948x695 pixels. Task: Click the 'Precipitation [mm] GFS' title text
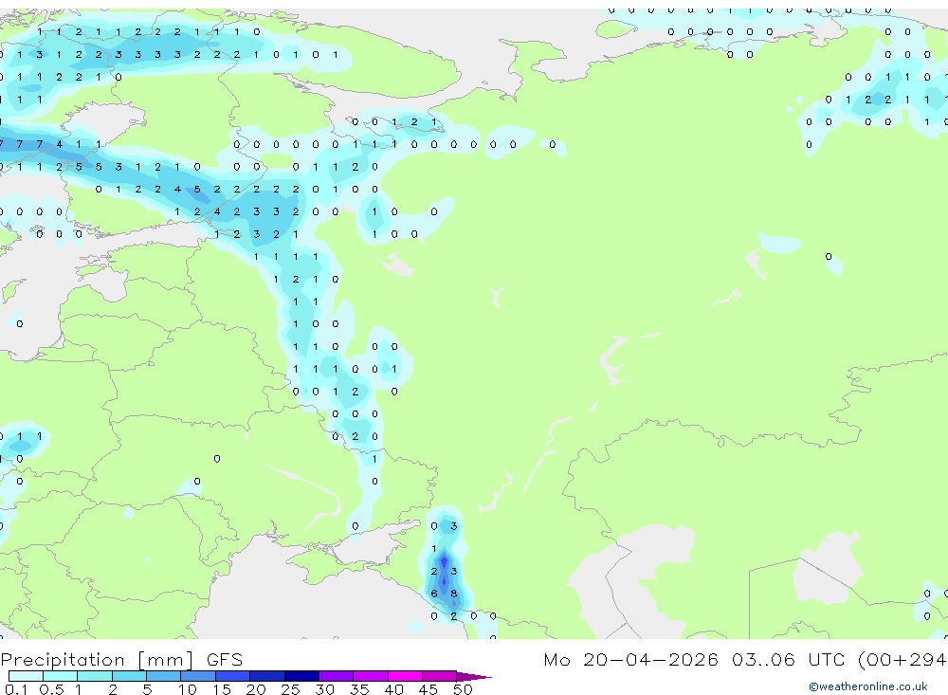[121, 659]
